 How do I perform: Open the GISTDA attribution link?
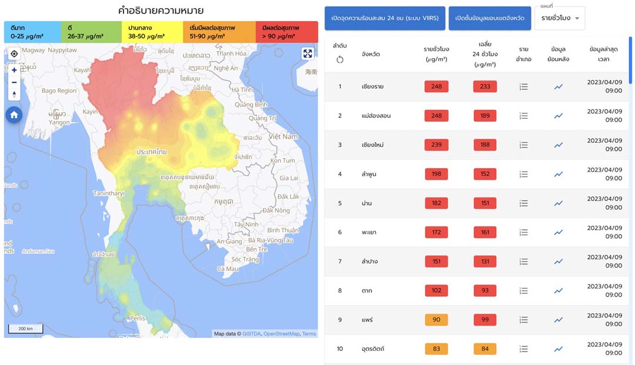pos(251,334)
